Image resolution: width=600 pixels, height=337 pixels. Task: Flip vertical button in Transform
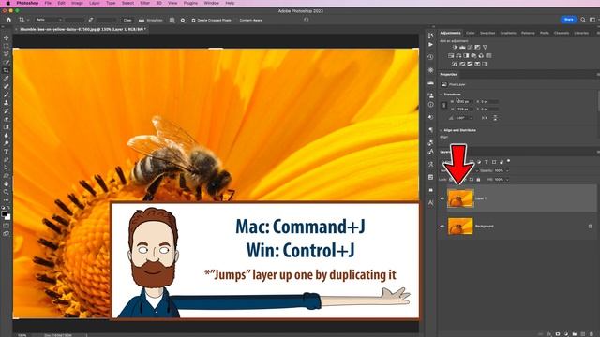[x=495, y=118]
